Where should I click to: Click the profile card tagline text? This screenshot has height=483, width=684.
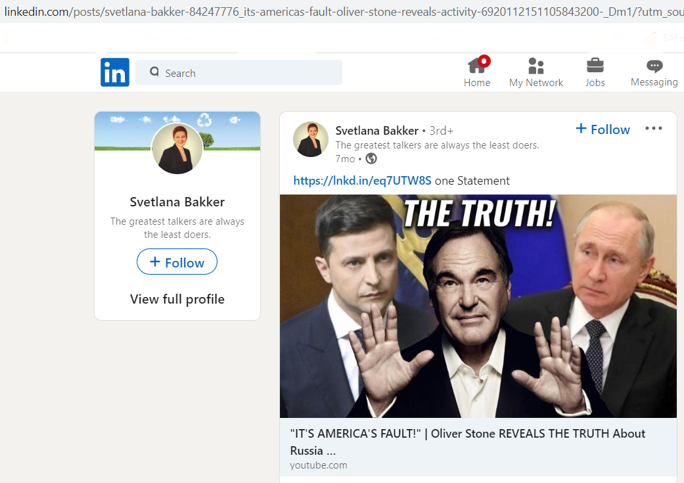[x=177, y=228]
